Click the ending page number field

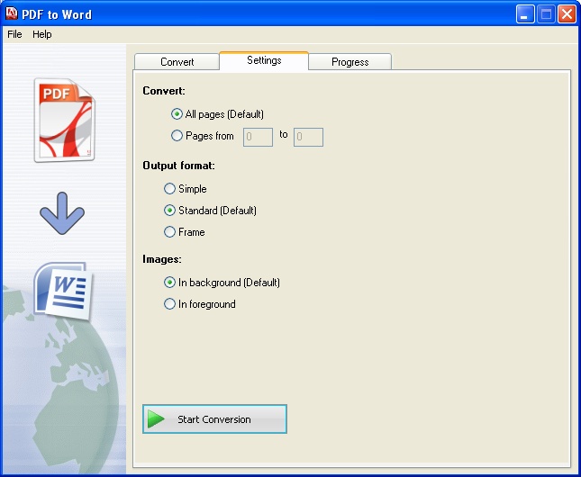308,137
